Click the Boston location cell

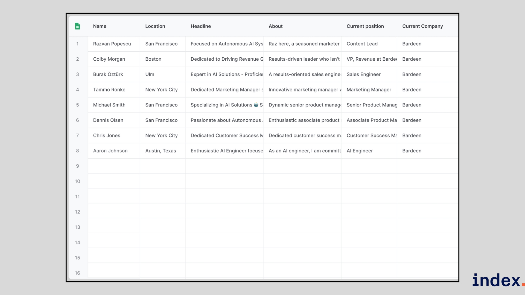coord(153,59)
